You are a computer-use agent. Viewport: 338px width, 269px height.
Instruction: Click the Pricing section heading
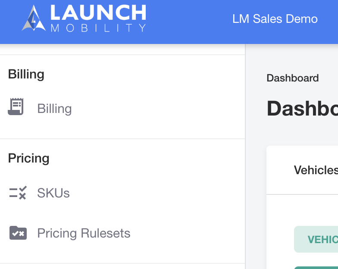(x=28, y=159)
